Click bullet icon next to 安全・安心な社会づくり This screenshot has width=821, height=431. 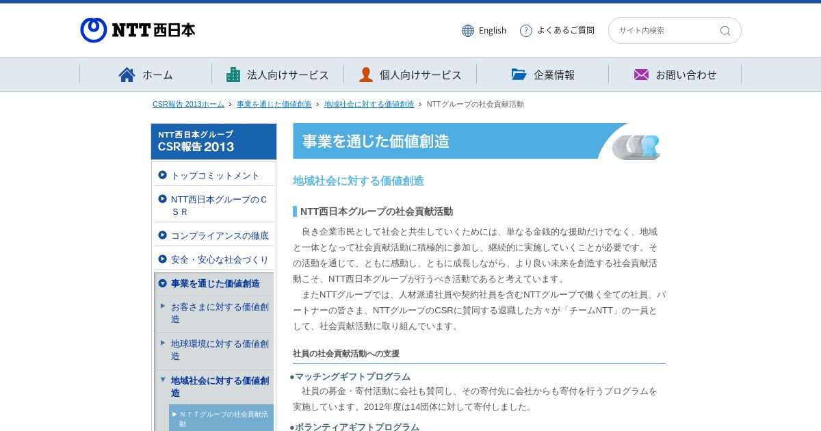click(162, 259)
